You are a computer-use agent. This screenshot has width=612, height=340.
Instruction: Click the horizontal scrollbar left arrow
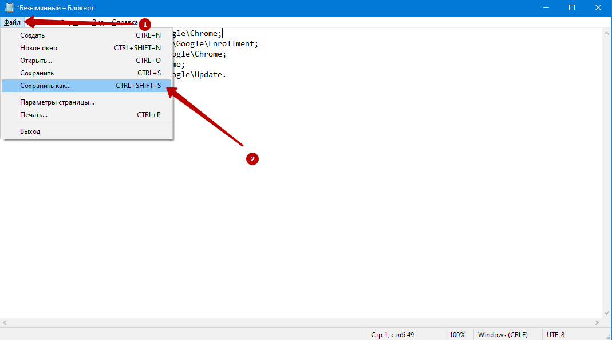tap(5, 323)
